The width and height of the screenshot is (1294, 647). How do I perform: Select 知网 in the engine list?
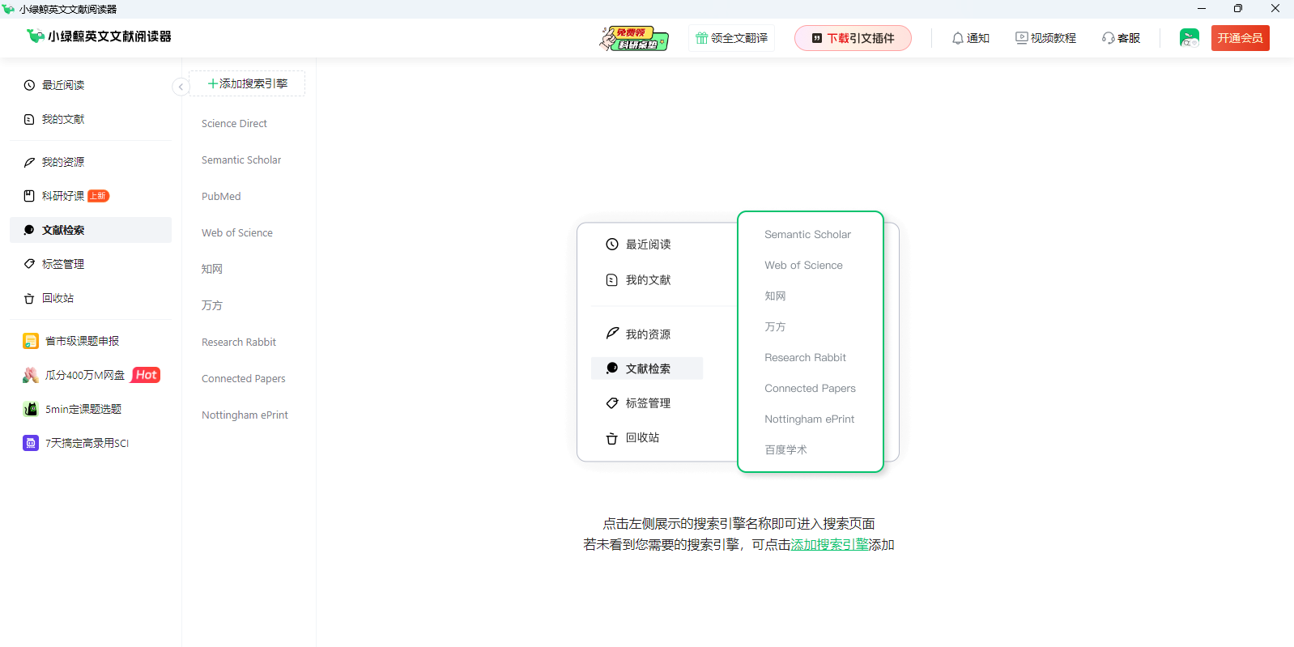pos(212,269)
